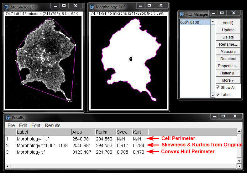Open the More » menu in ROI Manager
Viewport: 247px width, 173px height.
228,80
